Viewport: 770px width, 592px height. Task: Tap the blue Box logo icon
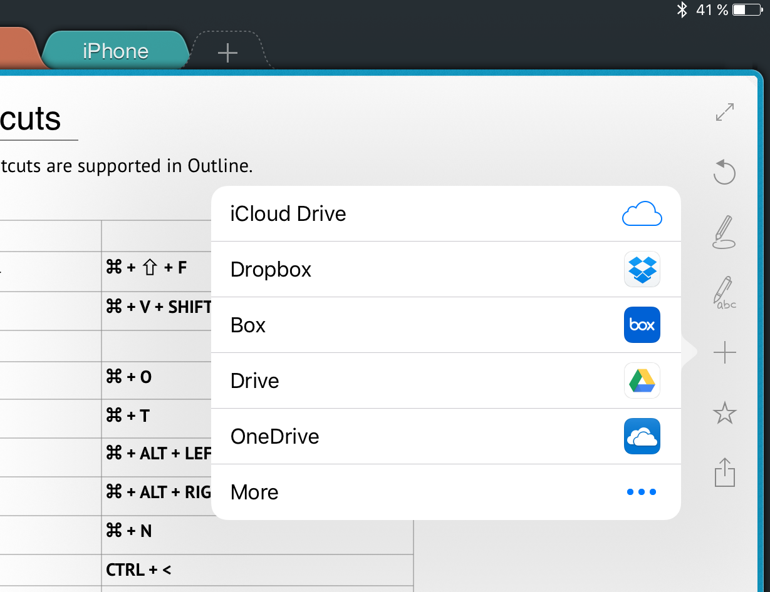(642, 325)
